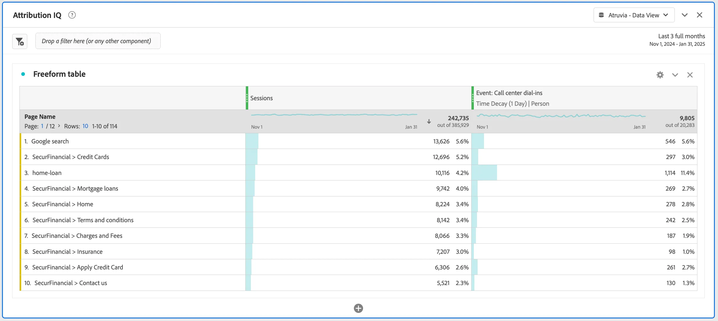This screenshot has width=718, height=321.
Task: Click the Freeform table title
Action: coord(59,74)
